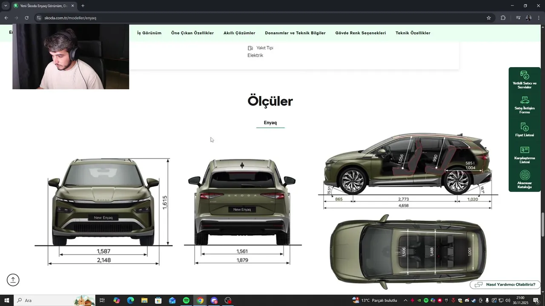Open the notification center icon
545x306 pixels.
(x=536, y=300)
